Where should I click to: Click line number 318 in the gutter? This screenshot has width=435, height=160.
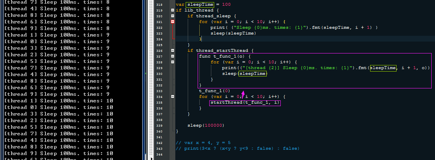coord(159,5)
